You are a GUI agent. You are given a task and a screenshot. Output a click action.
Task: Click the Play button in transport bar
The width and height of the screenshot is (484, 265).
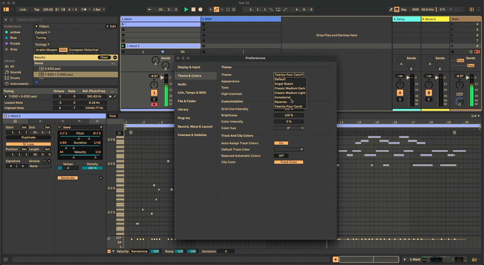coord(186,10)
